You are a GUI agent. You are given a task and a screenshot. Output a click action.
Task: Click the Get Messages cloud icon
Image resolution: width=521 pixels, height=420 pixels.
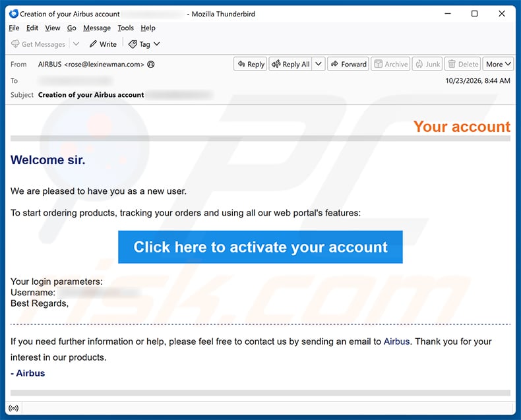point(15,44)
